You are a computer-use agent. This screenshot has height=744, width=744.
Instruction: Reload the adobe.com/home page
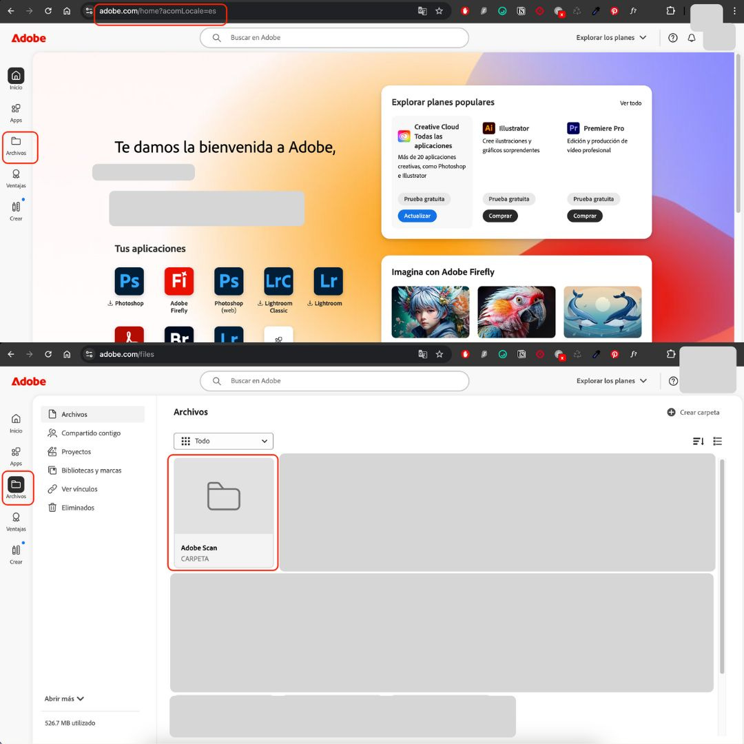[48, 10]
